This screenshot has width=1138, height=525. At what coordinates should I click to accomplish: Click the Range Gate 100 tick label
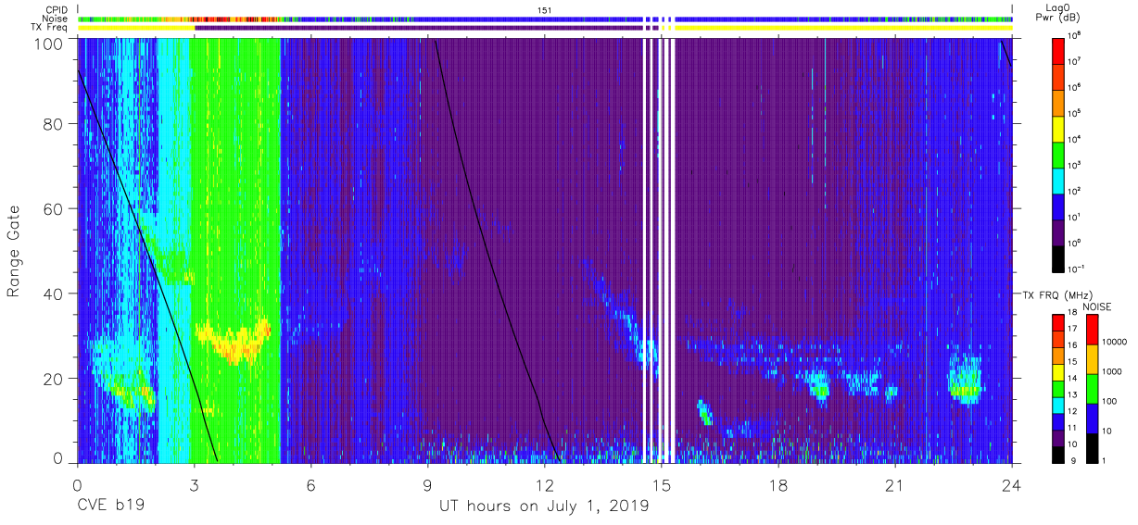(48, 43)
